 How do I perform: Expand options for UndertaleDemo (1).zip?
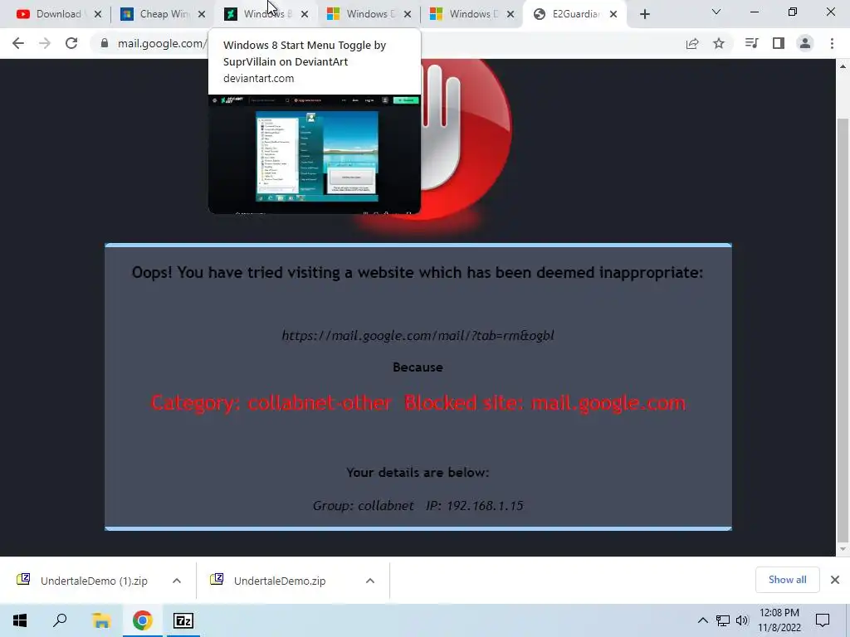(x=177, y=581)
